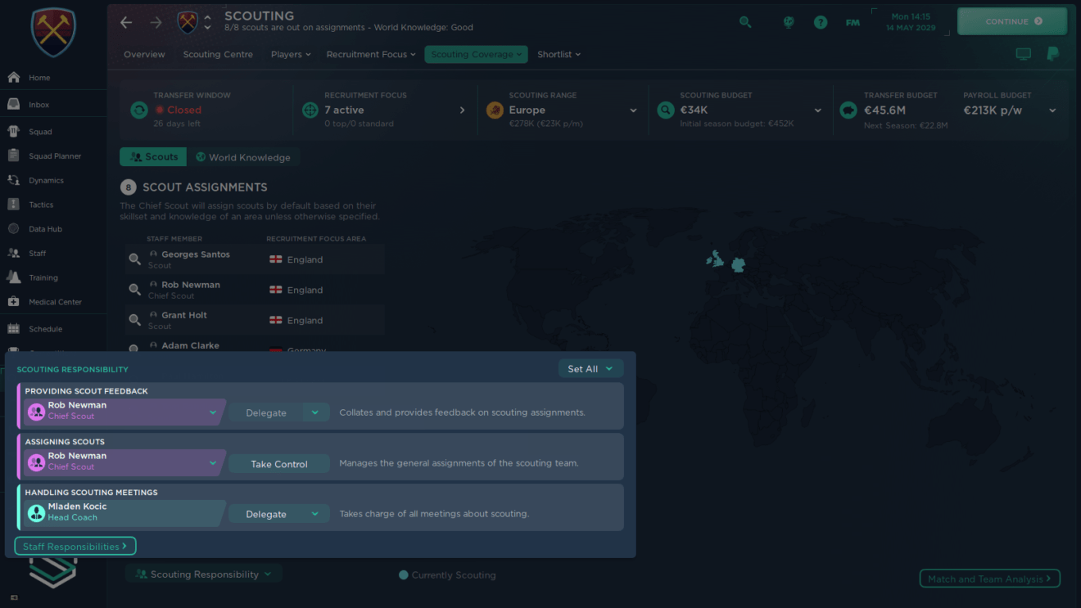Viewport: 1081px width, 608px height.
Task: Click the search magnifier icon in header
Action: pos(745,22)
